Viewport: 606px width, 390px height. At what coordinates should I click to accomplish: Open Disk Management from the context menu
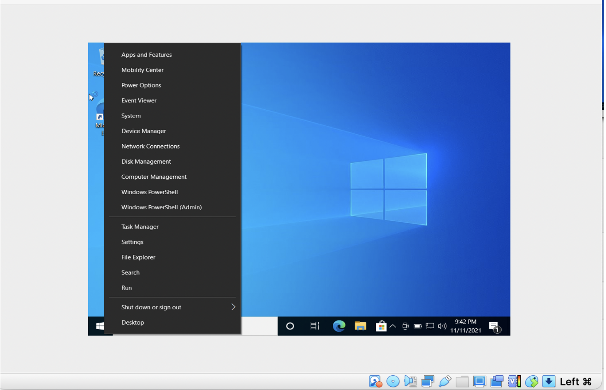tap(146, 161)
